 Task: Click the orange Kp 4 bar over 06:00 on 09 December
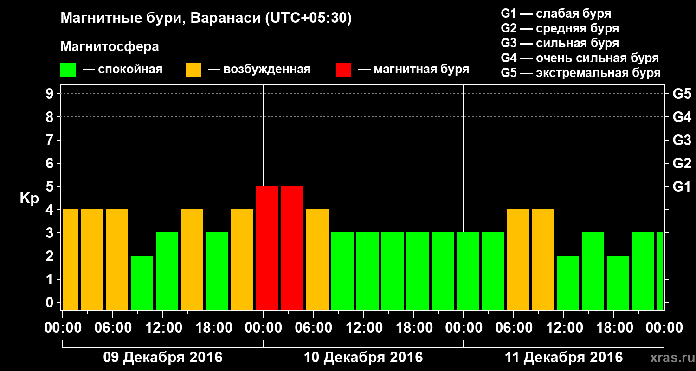(x=117, y=259)
